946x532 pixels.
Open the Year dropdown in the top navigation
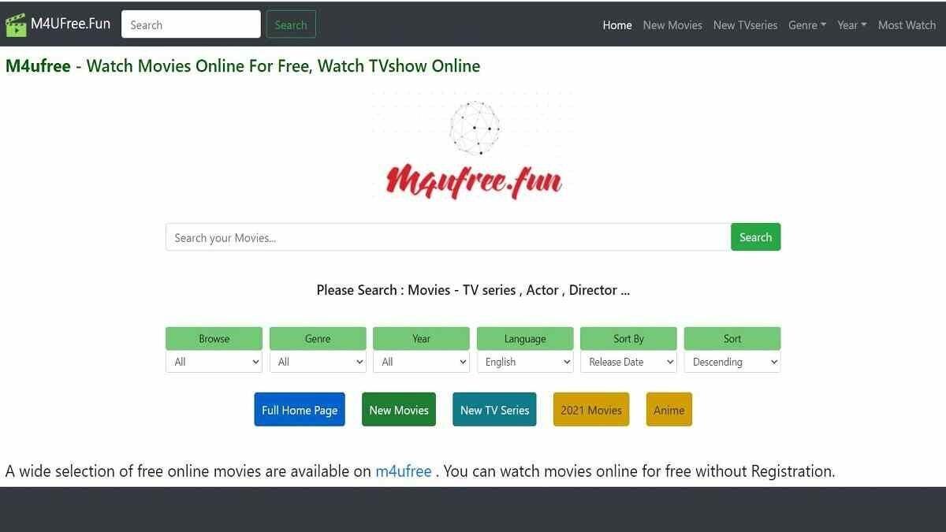pyautogui.click(x=851, y=24)
